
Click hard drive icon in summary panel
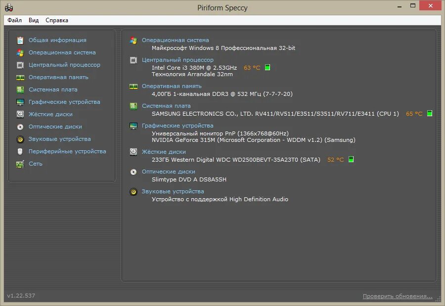point(133,152)
